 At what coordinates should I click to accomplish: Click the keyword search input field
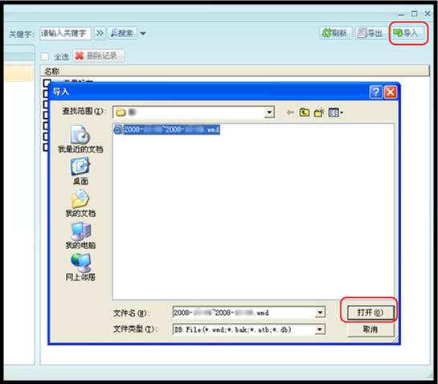65,34
